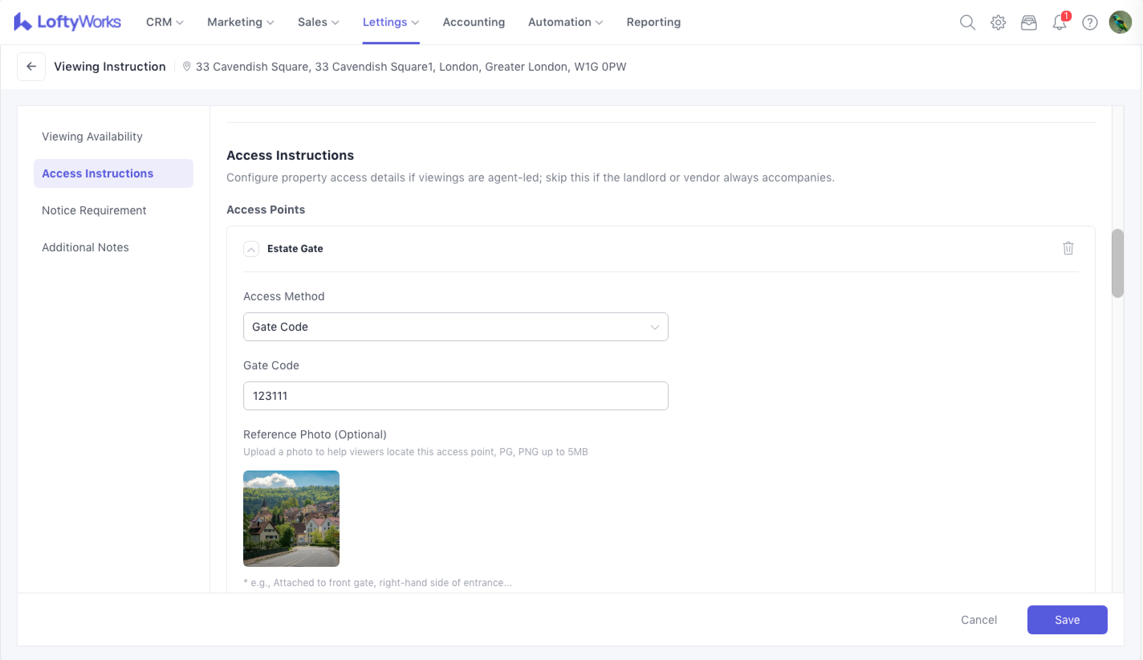The image size is (1143, 660).
Task: Go back with the arrow button
Action: (x=31, y=67)
